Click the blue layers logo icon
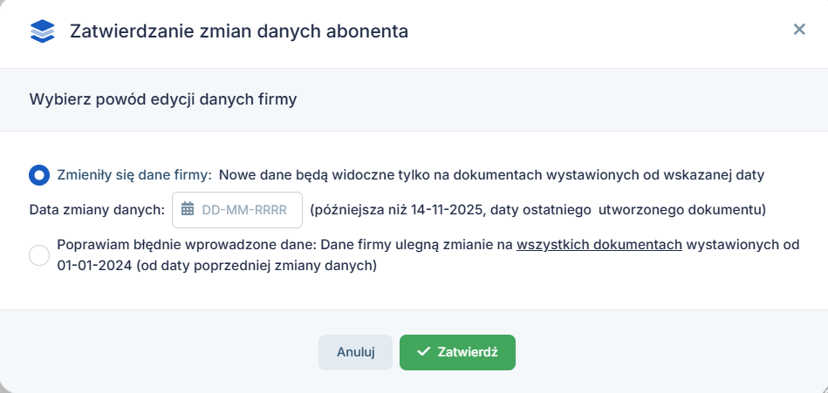This screenshot has height=393, width=828. coord(42,31)
